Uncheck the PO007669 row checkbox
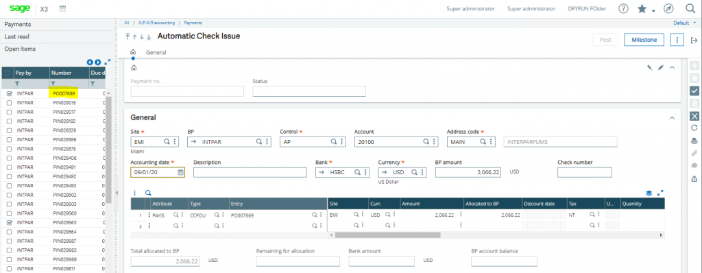The image size is (702, 273). pos(10,94)
